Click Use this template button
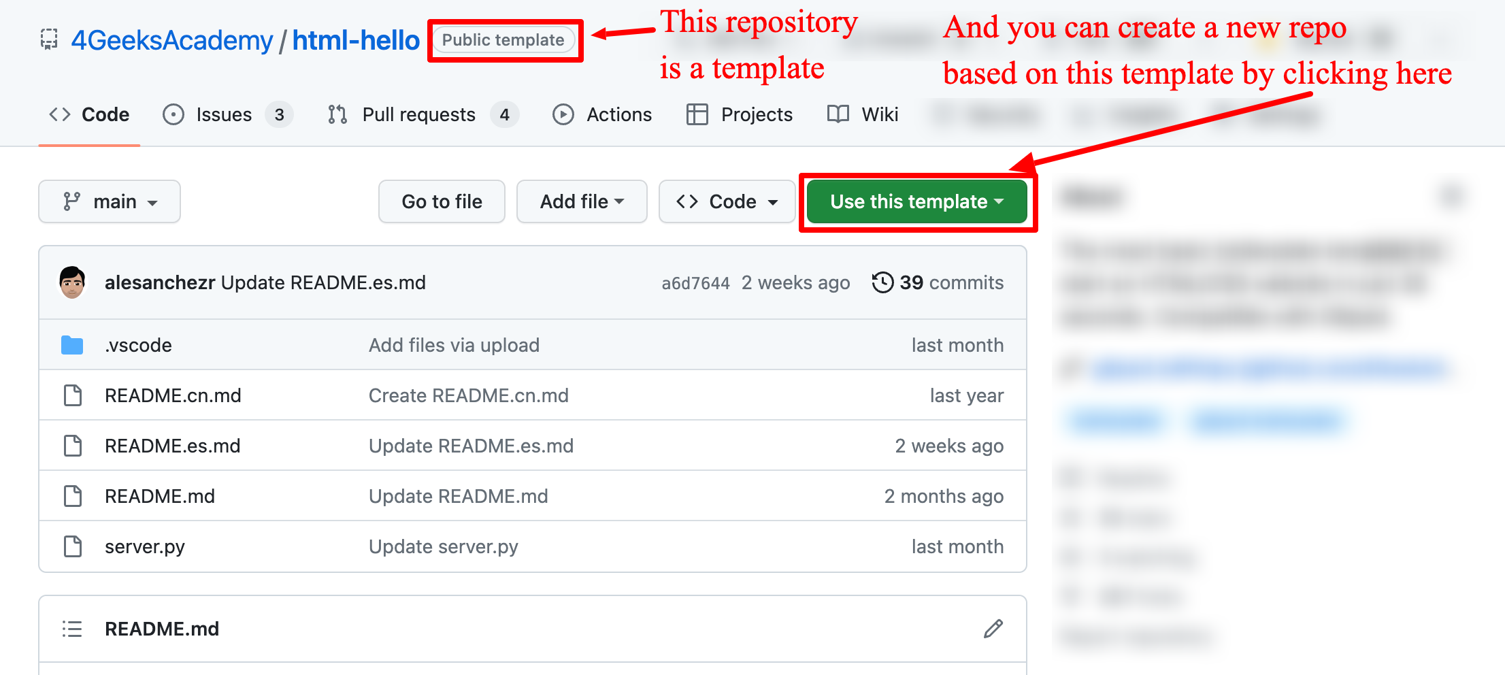The image size is (1505, 675). 917,201
